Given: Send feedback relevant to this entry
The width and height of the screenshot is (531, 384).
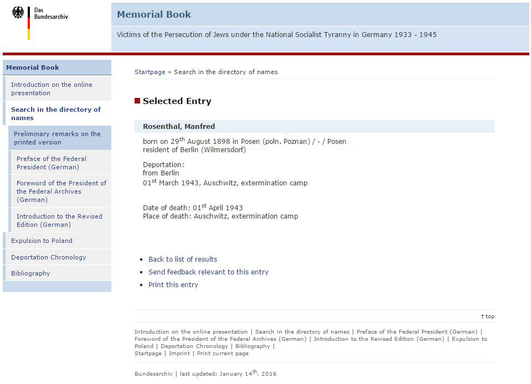Looking at the screenshot, I should (x=208, y=272).
